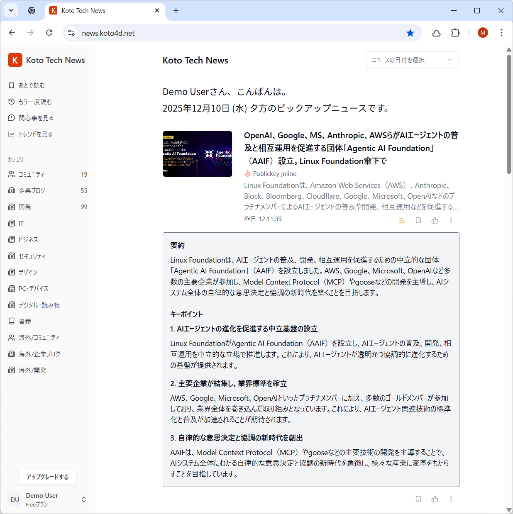Viewport: 513px width, 514px height.
Task: Click the 海外/企業ブログ building icon
Action: pos(12,354)
